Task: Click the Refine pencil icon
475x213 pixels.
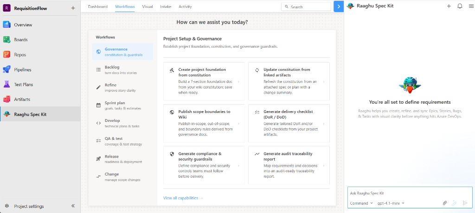Action: [98, 88]
